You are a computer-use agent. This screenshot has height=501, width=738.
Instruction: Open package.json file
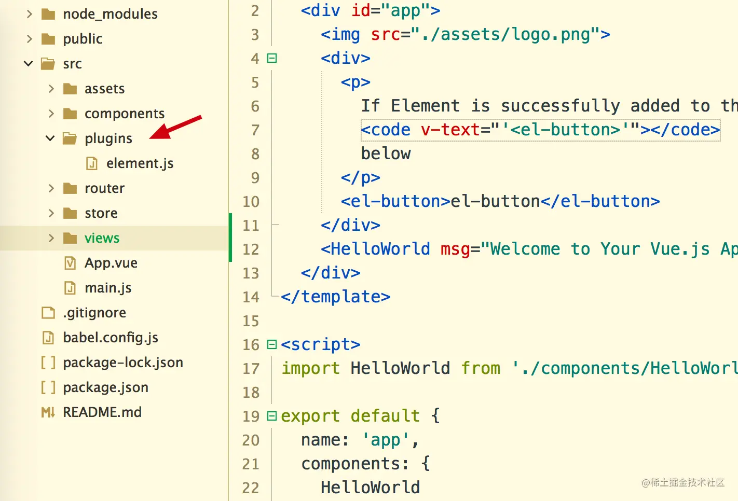(105, 387)
